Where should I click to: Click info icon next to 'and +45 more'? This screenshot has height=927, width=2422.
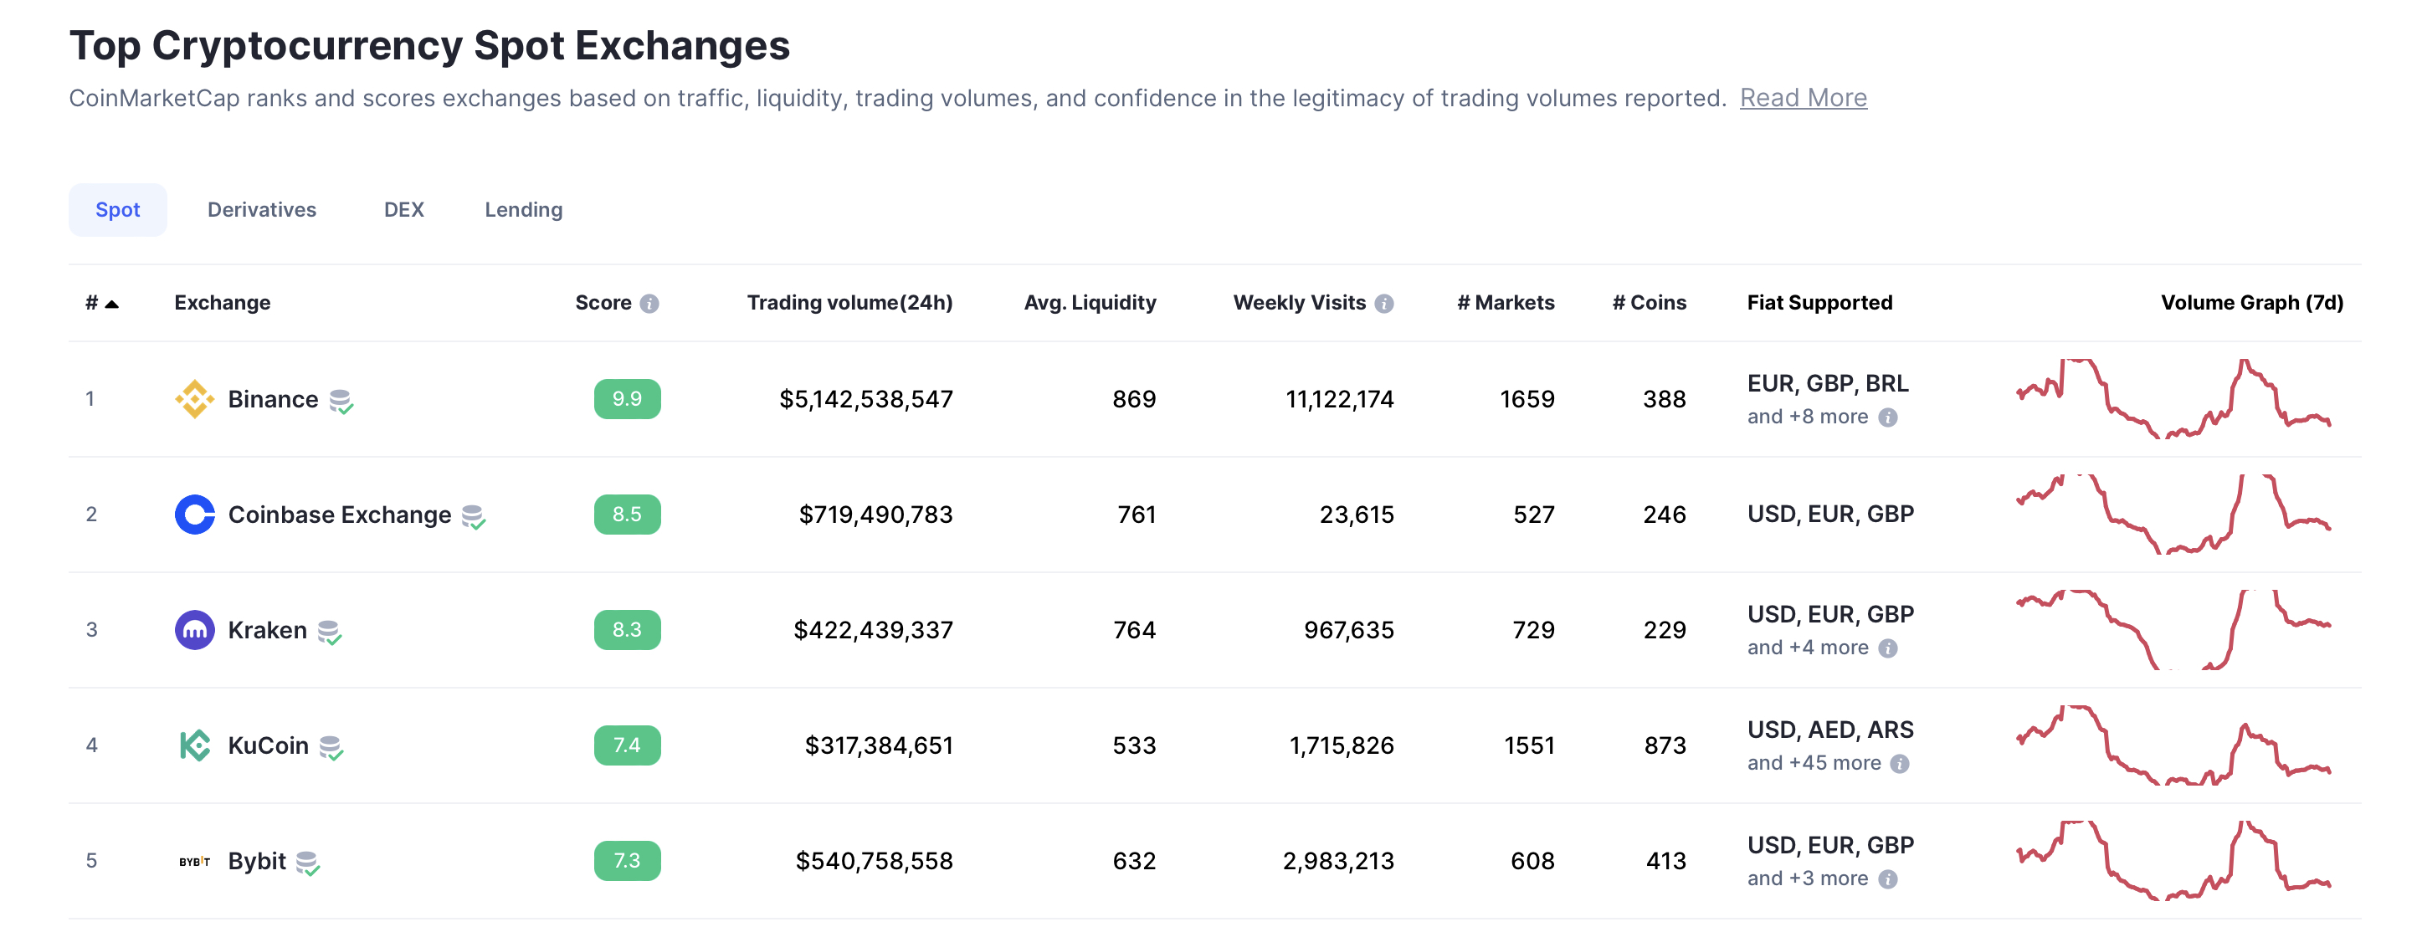click(1900, 765)
